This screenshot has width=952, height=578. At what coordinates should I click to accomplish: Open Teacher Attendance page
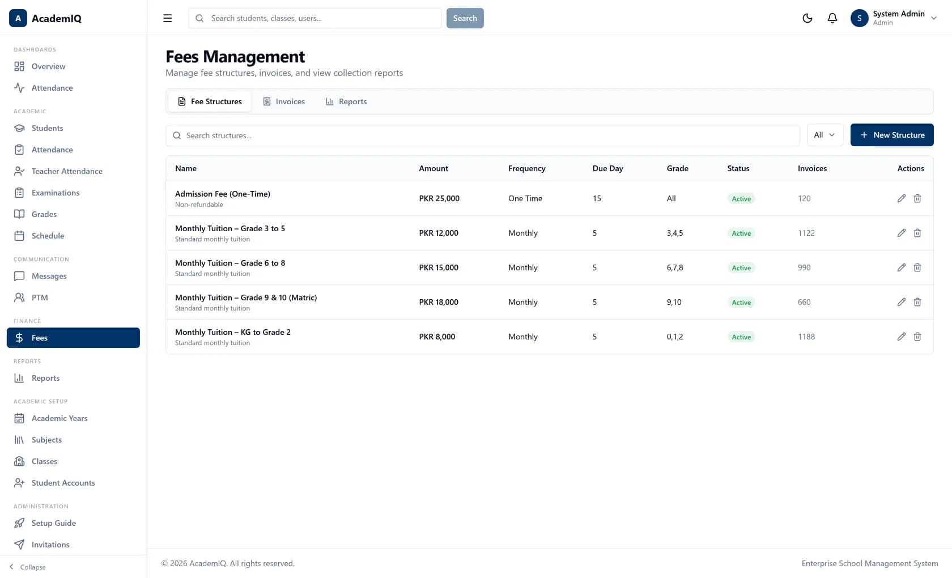73,171
